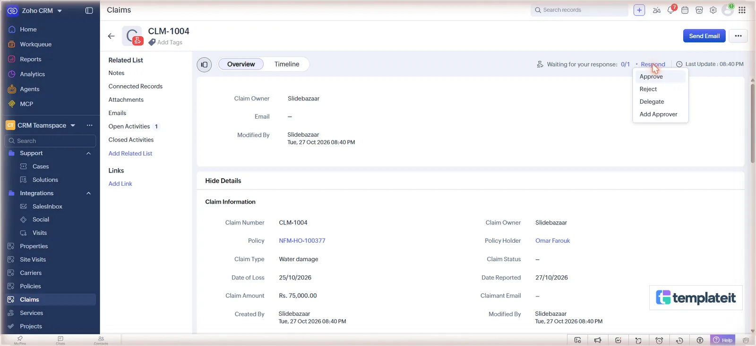The height and width of the screenshot is (346, 756).
Task: Click the sidebar Search field
Action: click(x=50, y=141)
